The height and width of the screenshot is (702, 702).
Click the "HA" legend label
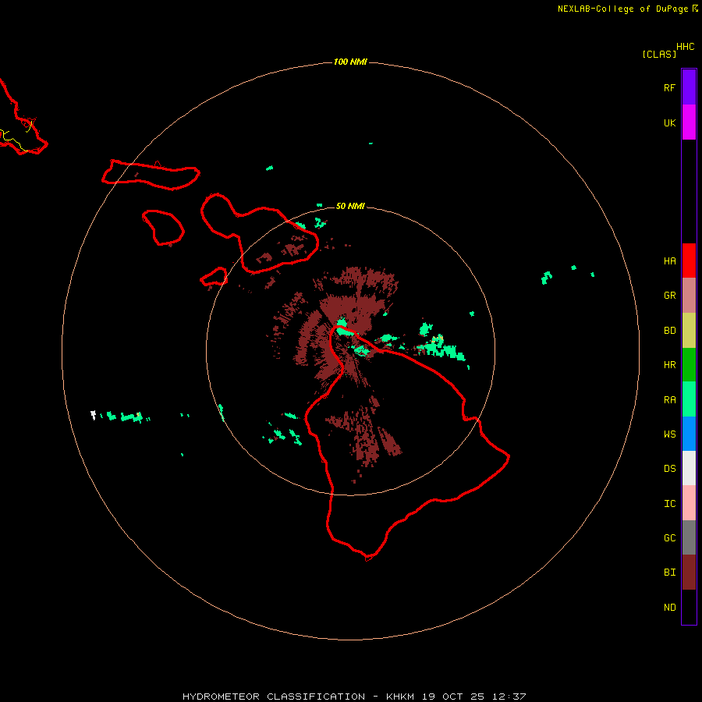(x=669, y=261)
